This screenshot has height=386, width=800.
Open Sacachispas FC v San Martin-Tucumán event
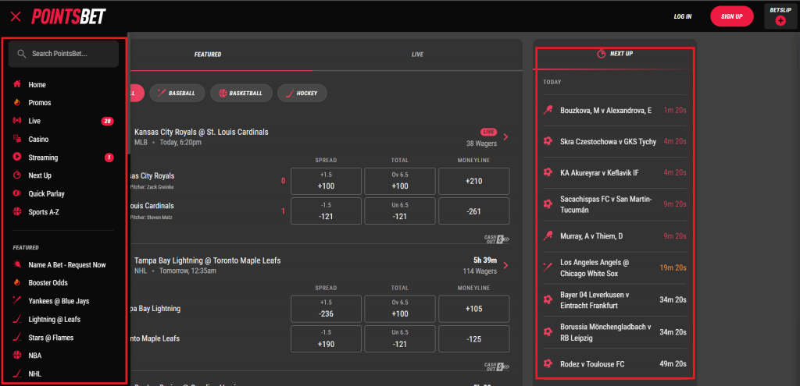point(615,204)
